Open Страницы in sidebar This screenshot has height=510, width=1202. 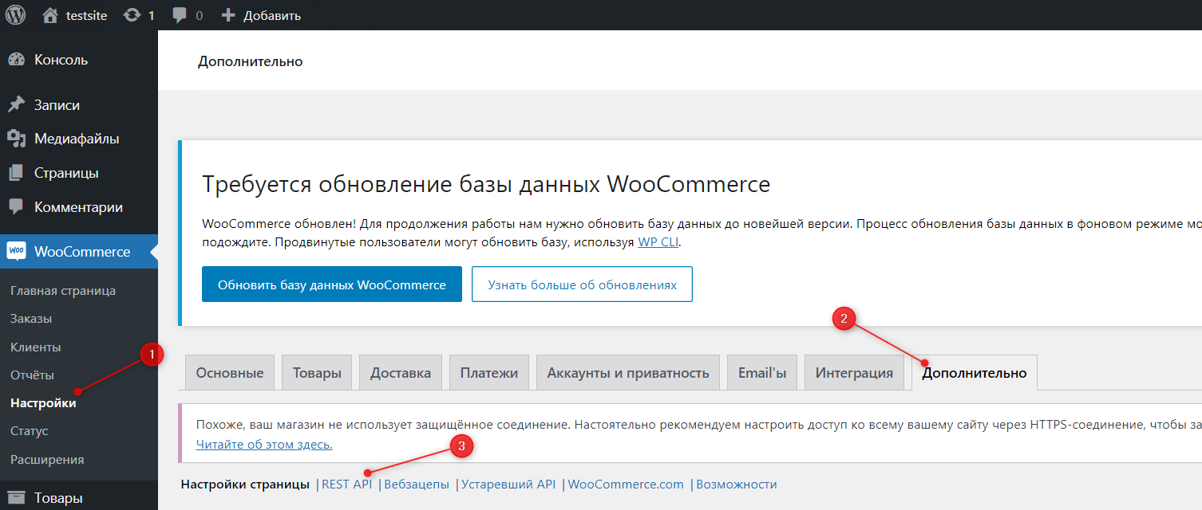65,173
